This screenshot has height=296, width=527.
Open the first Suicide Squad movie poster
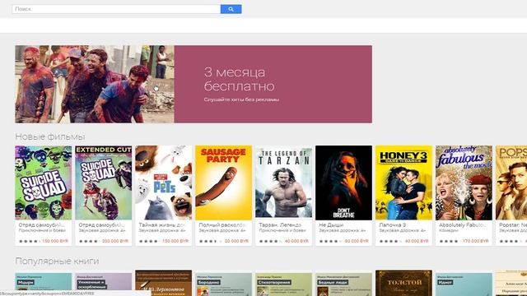coord(44,183)
